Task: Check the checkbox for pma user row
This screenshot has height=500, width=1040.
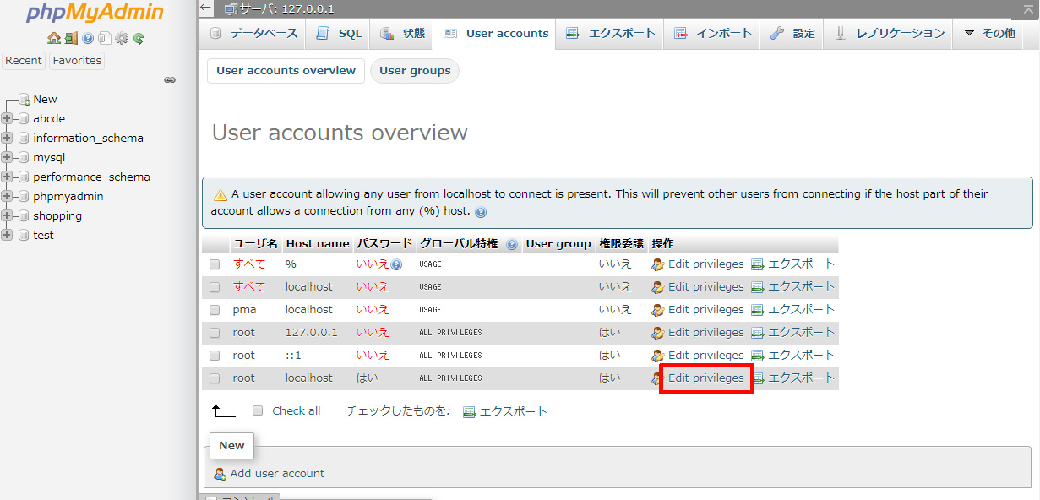Action: [215, 310]
